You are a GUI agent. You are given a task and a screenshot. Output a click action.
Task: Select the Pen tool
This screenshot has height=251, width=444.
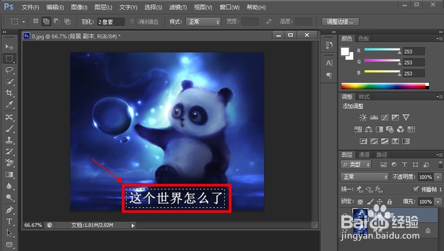pyautogui.click(x=9, y=210)
